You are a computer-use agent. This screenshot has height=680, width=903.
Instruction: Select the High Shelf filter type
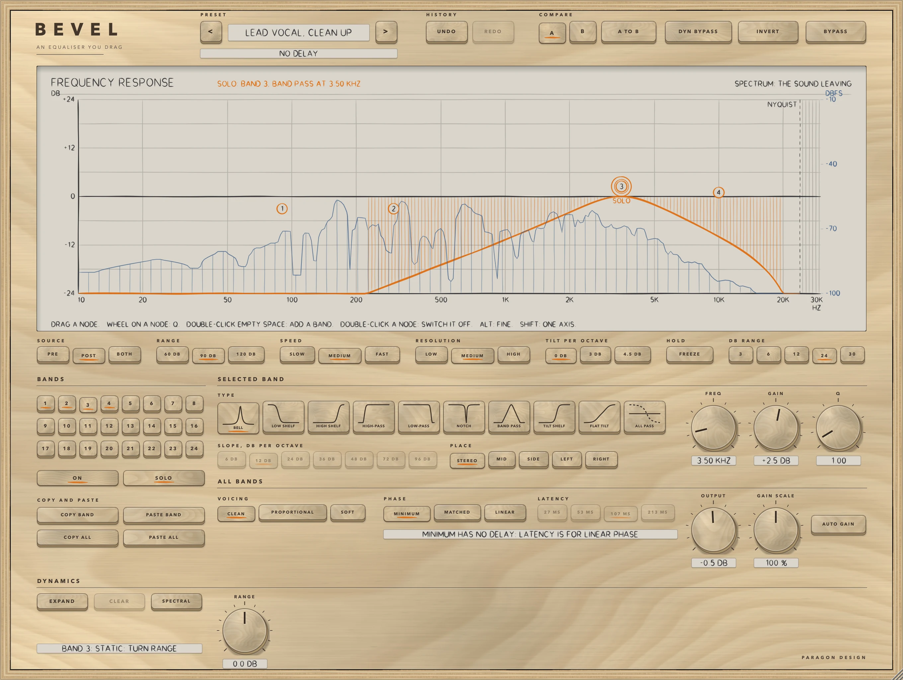[328, 417]
